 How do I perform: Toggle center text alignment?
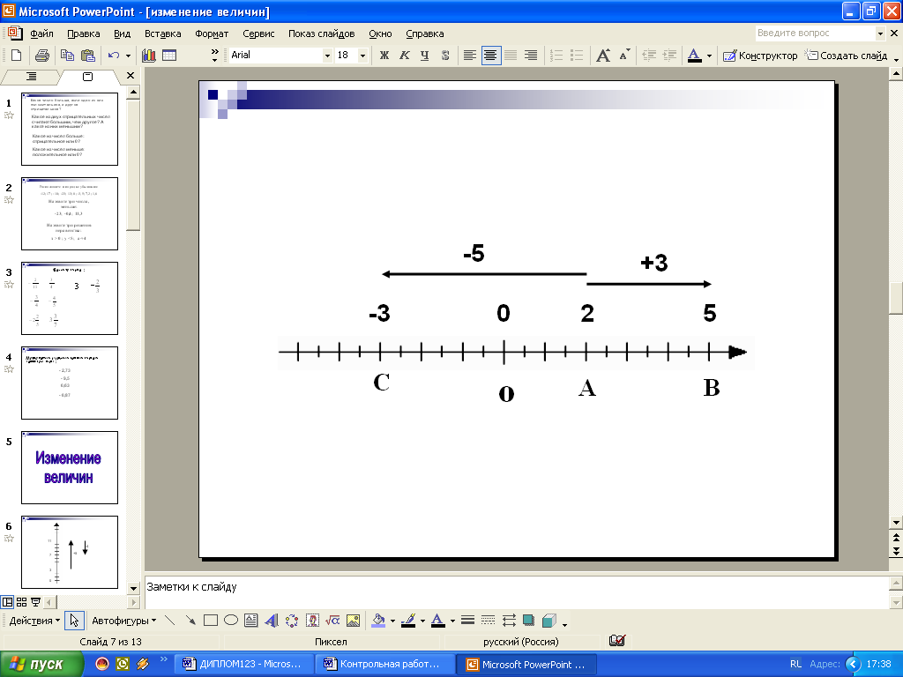tap(490, 56)
